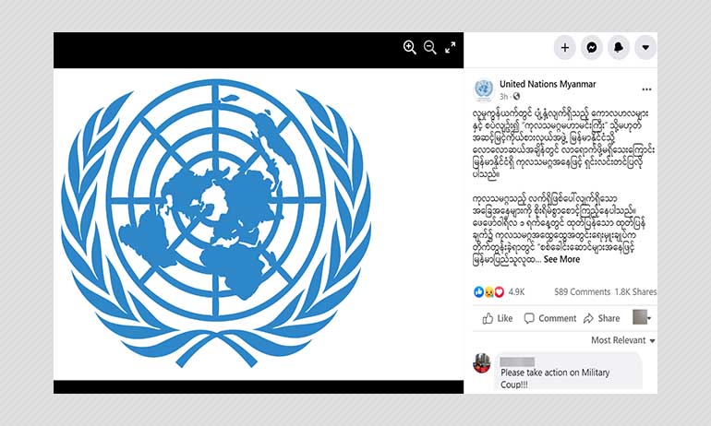
Task: Click the United Nations Myanmar profile picture
Action: 484,89
